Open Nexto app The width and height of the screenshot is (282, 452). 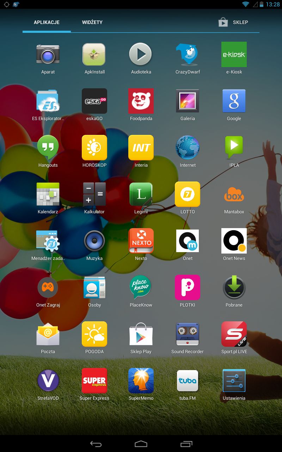141,241
